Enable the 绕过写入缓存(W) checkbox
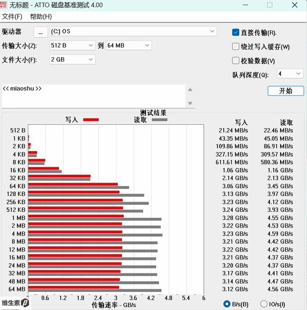307x310 pixels. click(x=235, y=47)
